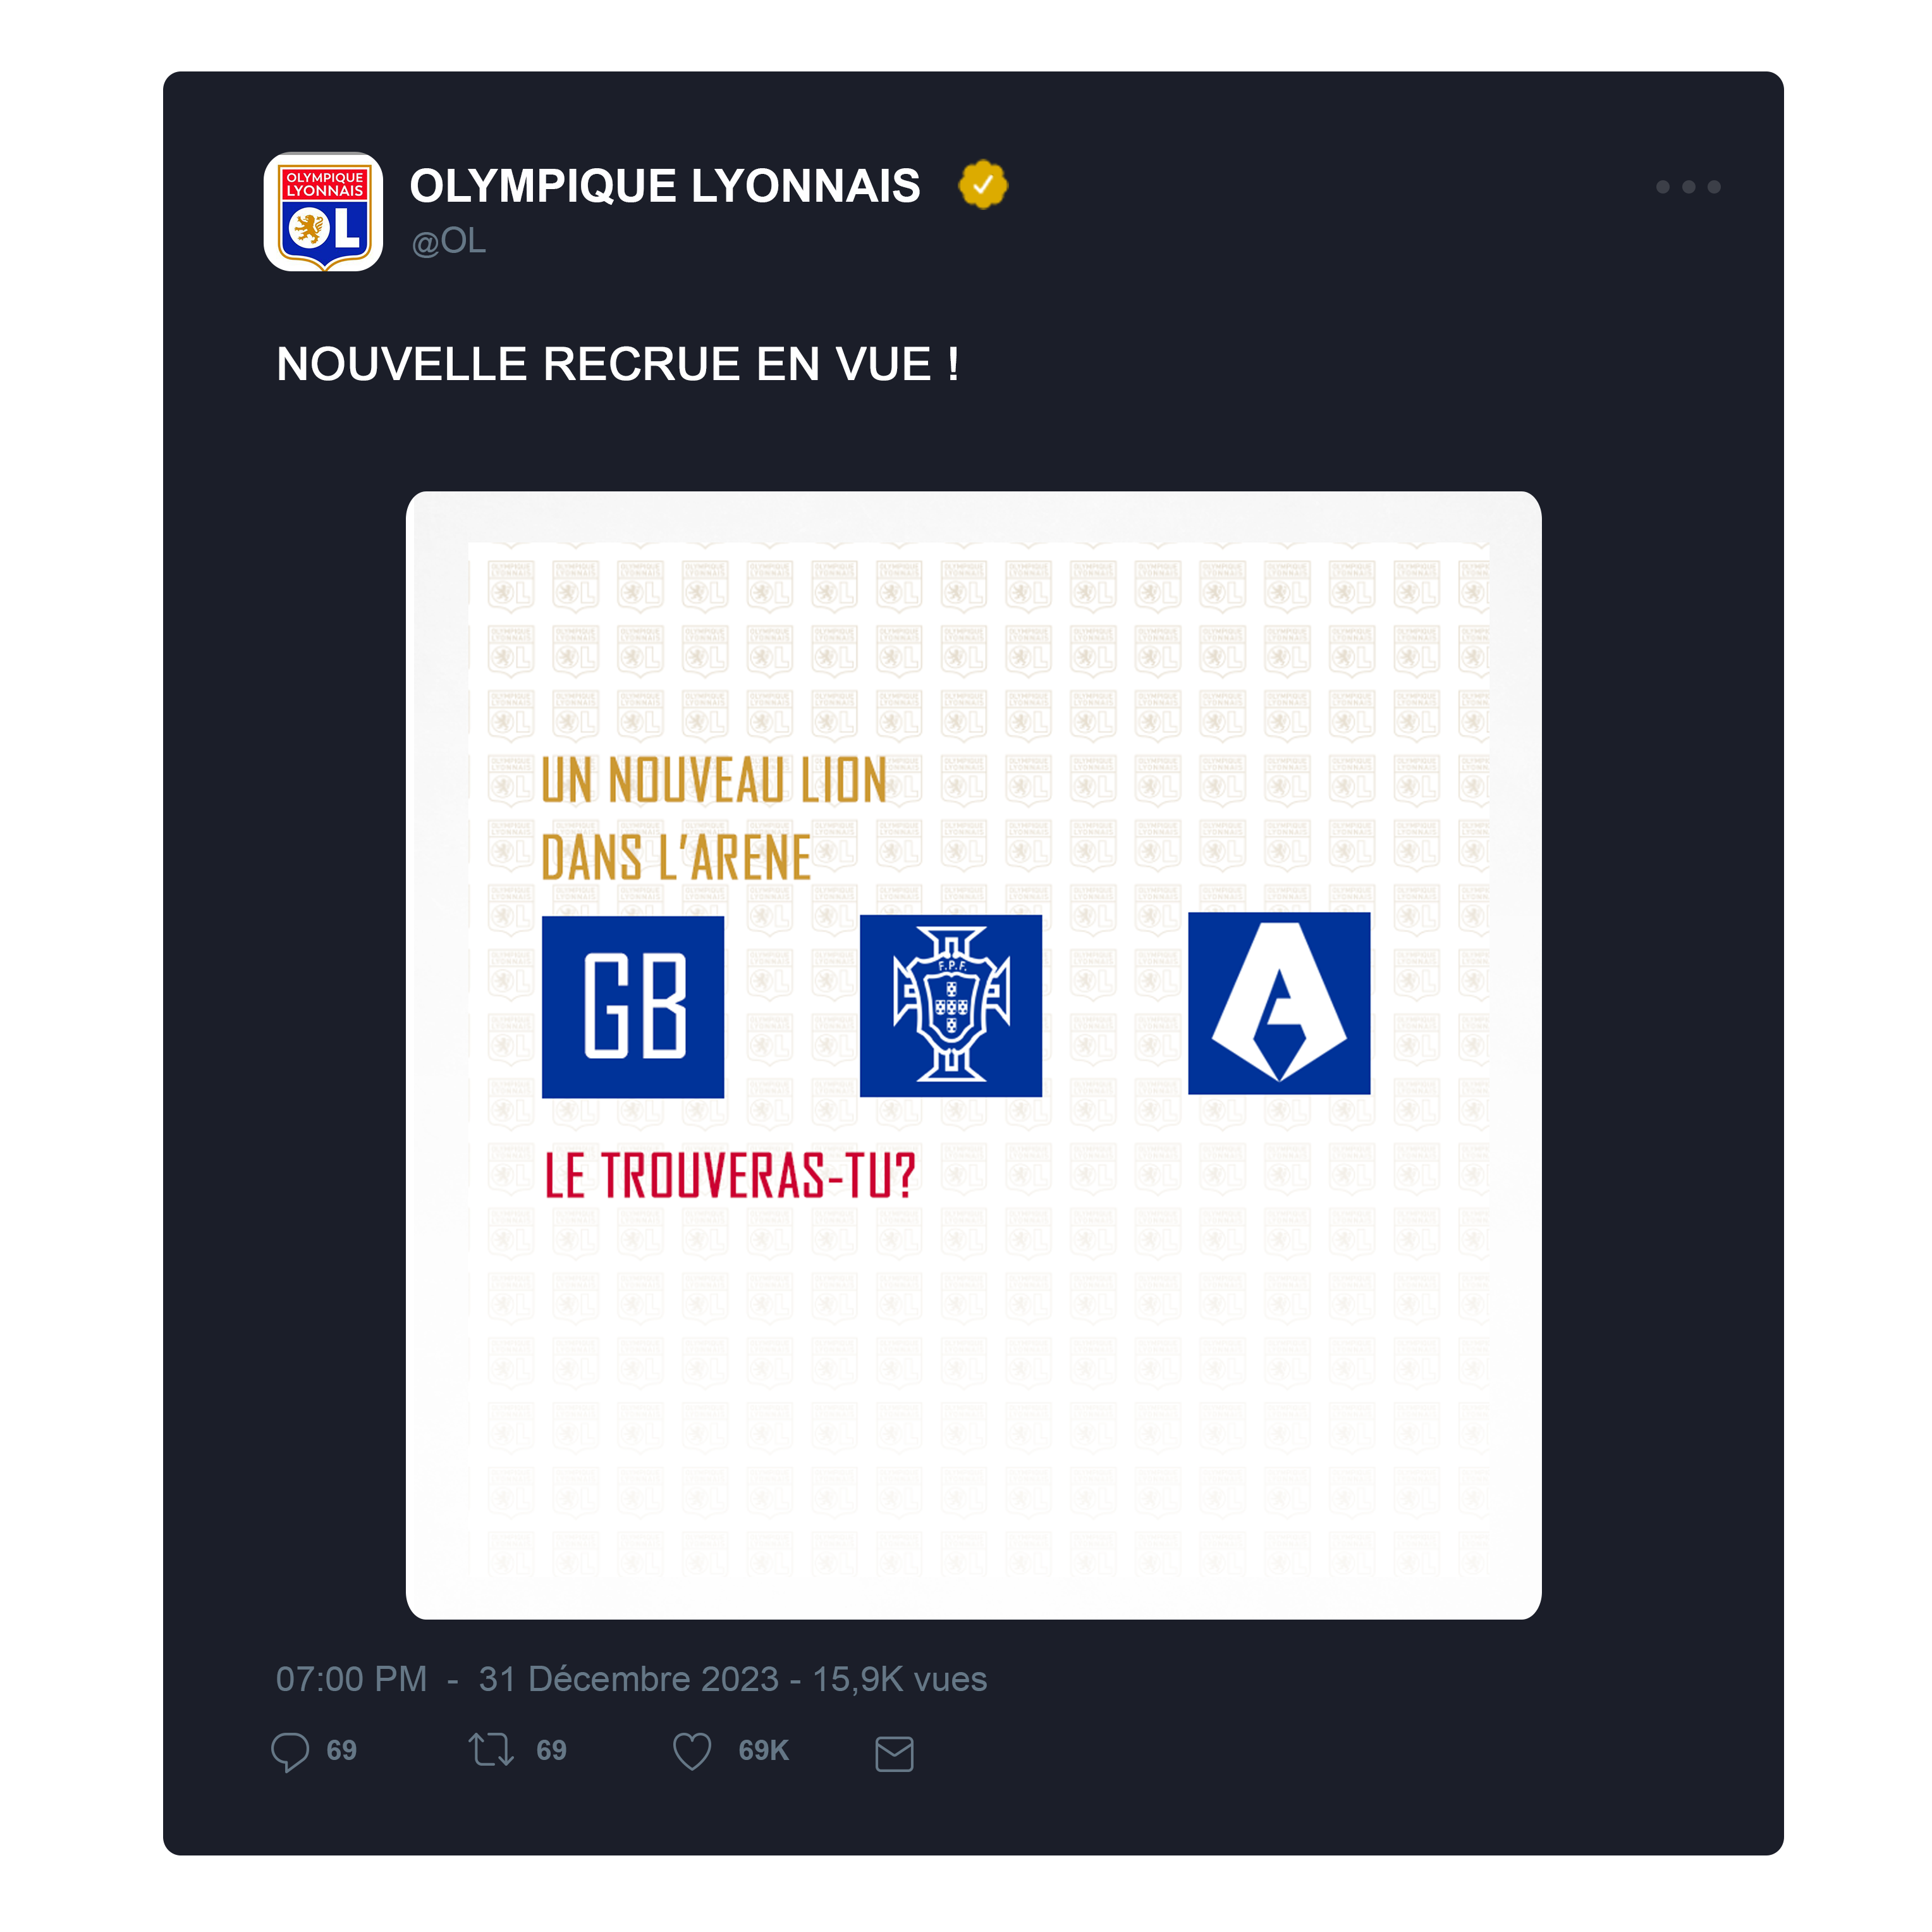Screen dimensions: 1932x1932
Task: Click the reply speech bubble icon
Action: coord(290,1751)
